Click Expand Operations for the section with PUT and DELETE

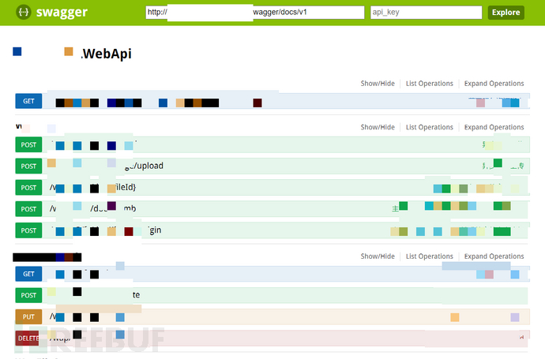pyautogui.click(x=494, y=256)
